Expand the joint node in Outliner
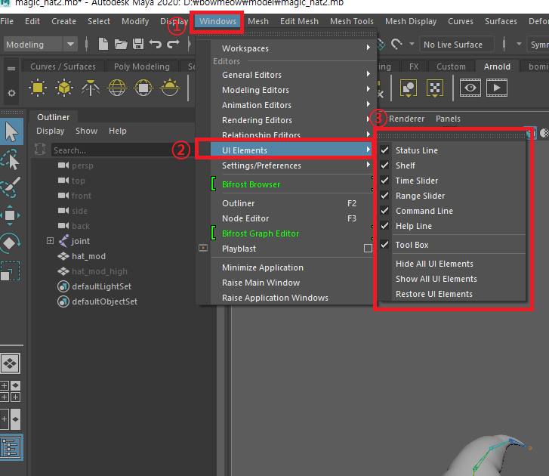 50,240
